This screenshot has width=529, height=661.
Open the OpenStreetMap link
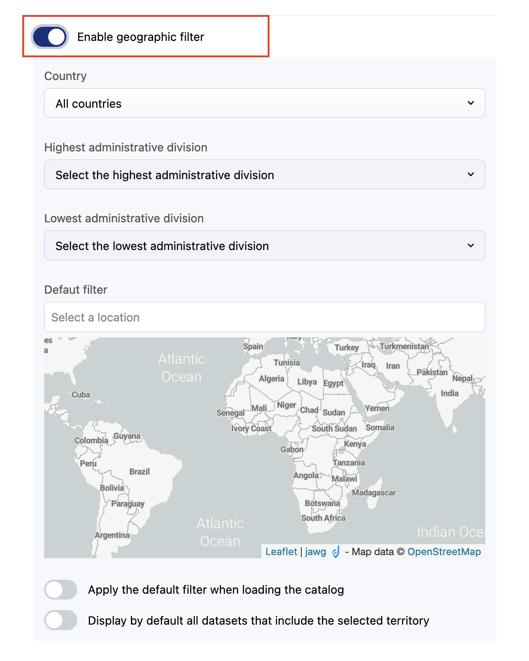coord(444,552)
